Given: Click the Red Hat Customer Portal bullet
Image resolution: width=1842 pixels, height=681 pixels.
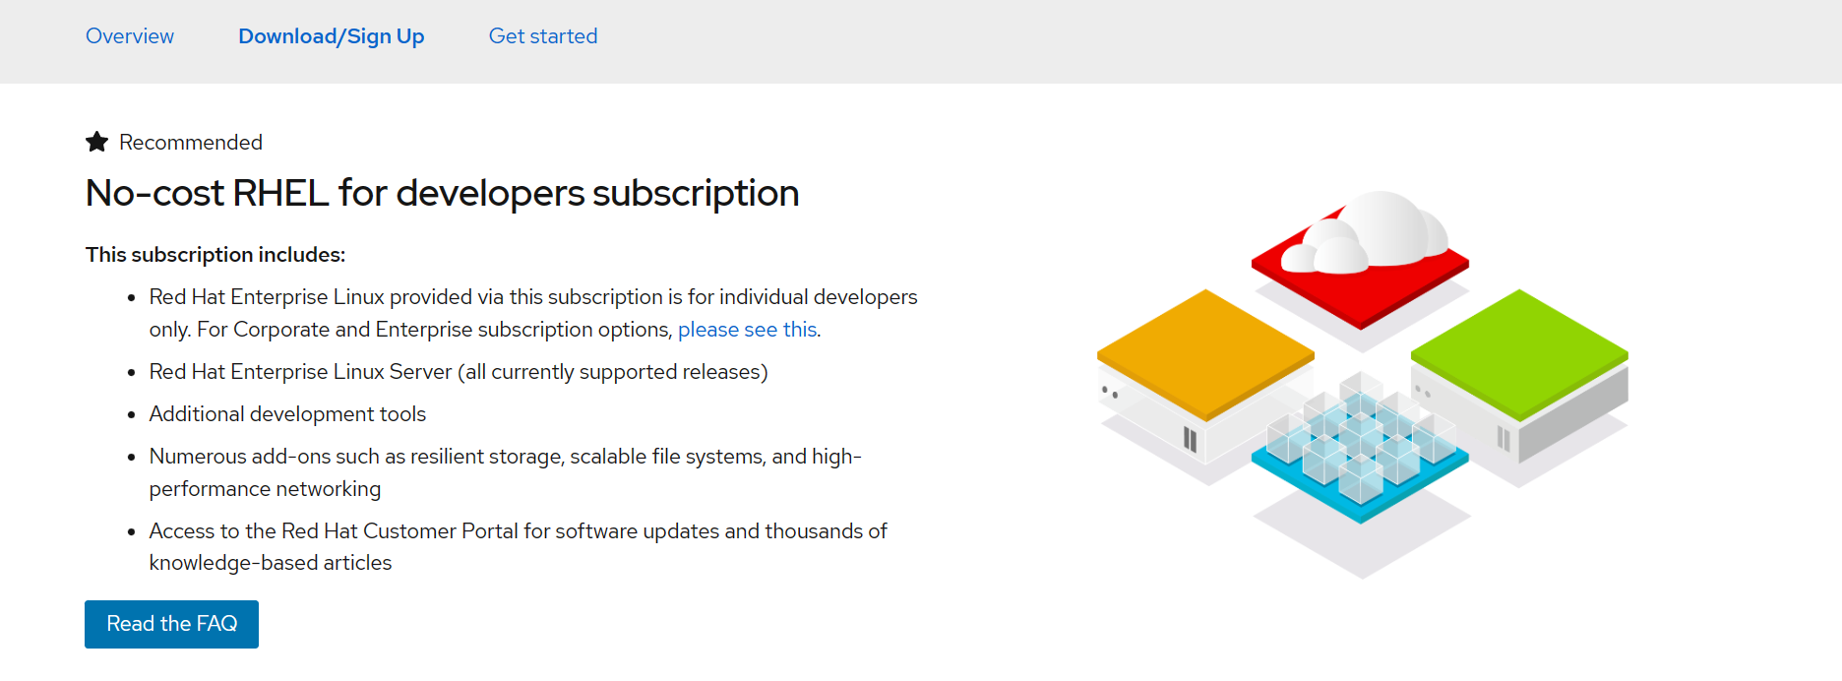Looking at the screenshot, I should click(518, 547).
